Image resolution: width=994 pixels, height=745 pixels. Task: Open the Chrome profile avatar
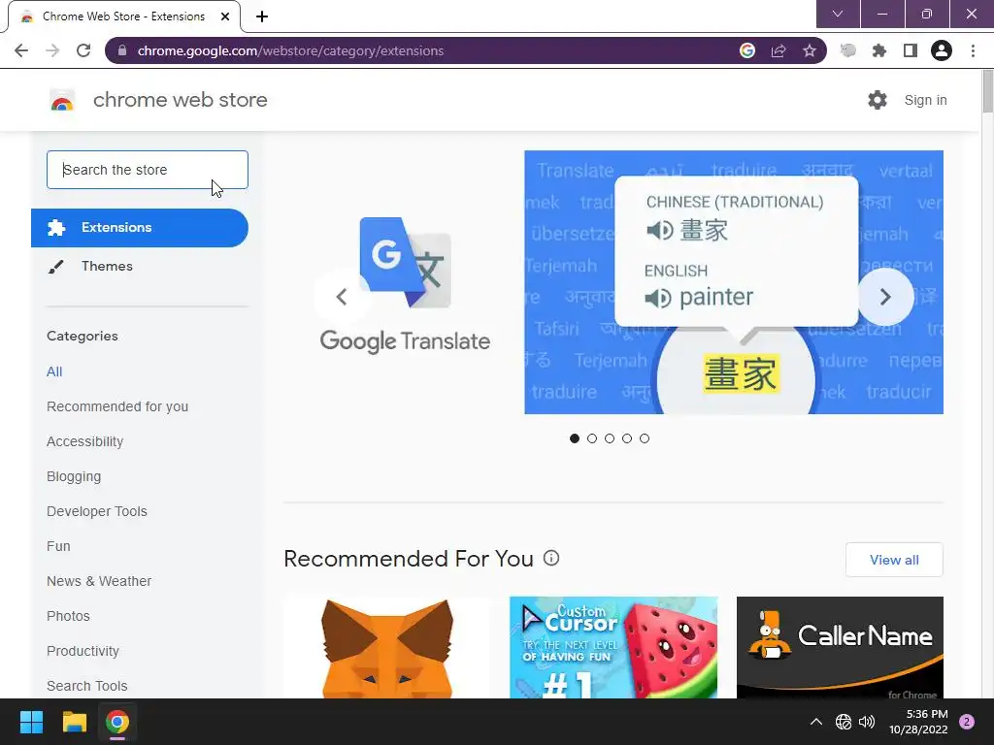(x=942, y=50)
